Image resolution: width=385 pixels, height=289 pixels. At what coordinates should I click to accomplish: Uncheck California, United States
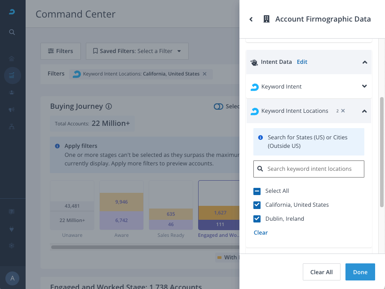[257, 205]
